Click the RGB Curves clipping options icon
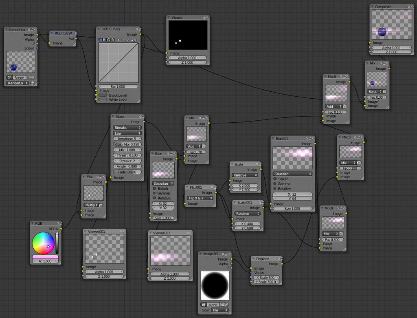 pos(132,40)
